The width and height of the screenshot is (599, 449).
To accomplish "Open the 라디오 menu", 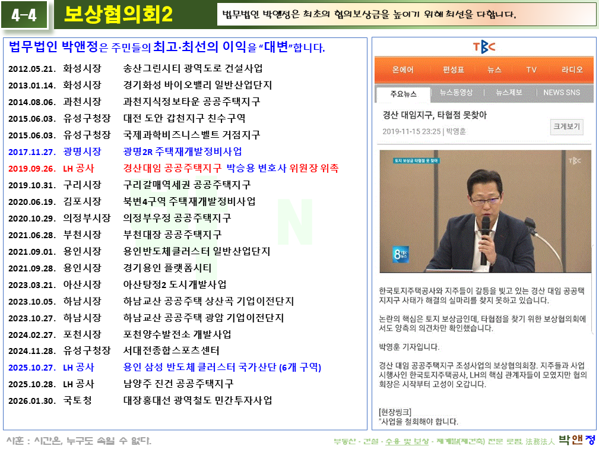I will 572,69.
